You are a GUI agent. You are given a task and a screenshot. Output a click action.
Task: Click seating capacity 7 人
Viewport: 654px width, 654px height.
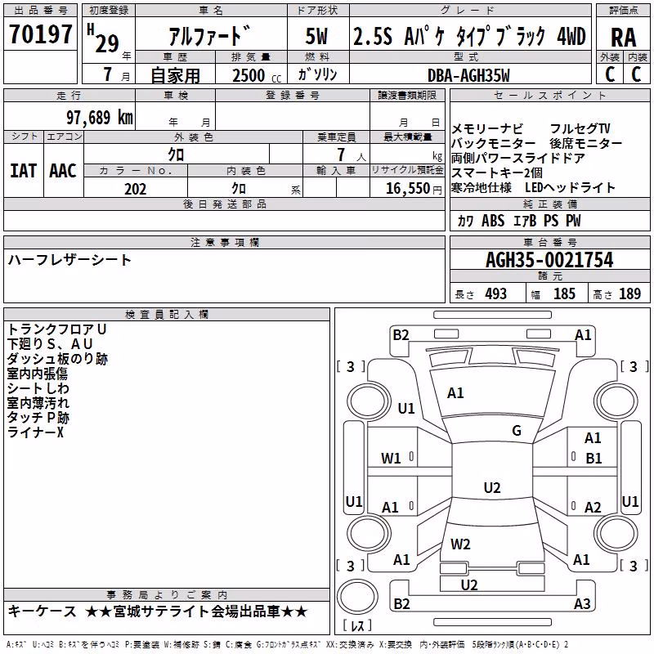(351, 155)
